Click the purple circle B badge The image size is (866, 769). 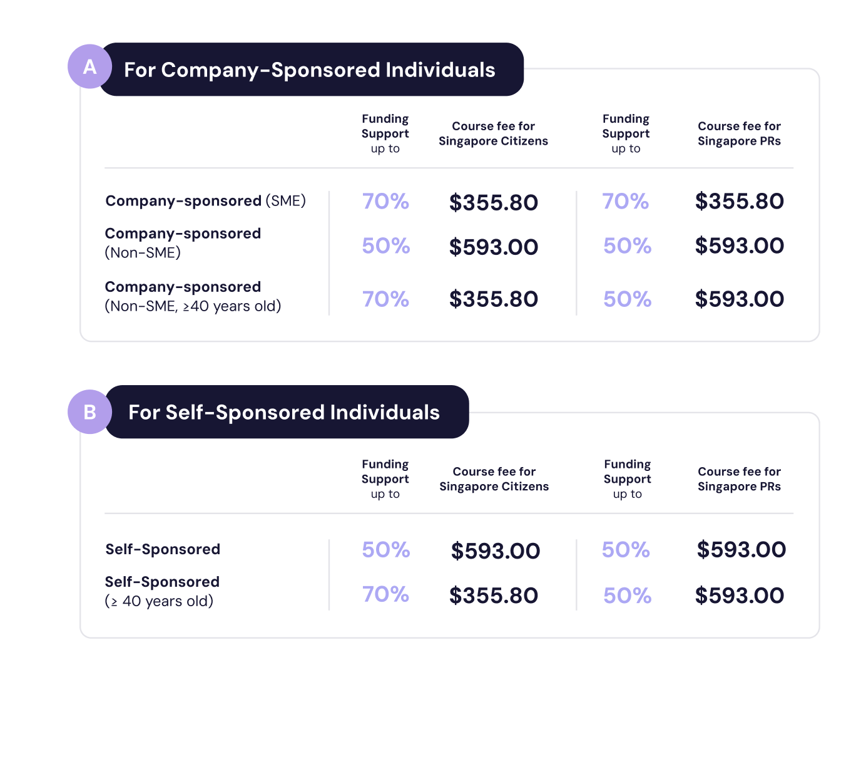[x=89, y=412]
